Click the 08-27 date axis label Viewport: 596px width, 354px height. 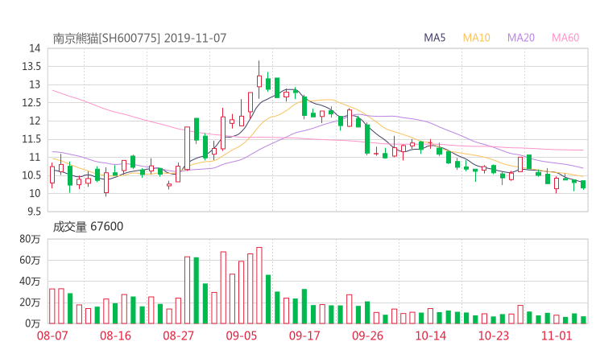pyautogui.click(x=178, y=335)
